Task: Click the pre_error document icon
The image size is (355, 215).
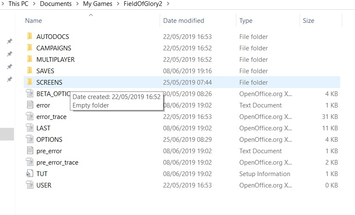Action: (x=30, y=151)
